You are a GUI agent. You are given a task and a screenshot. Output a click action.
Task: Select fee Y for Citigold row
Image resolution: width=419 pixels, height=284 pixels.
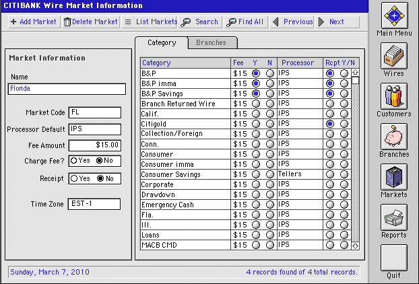pos(256,124)
